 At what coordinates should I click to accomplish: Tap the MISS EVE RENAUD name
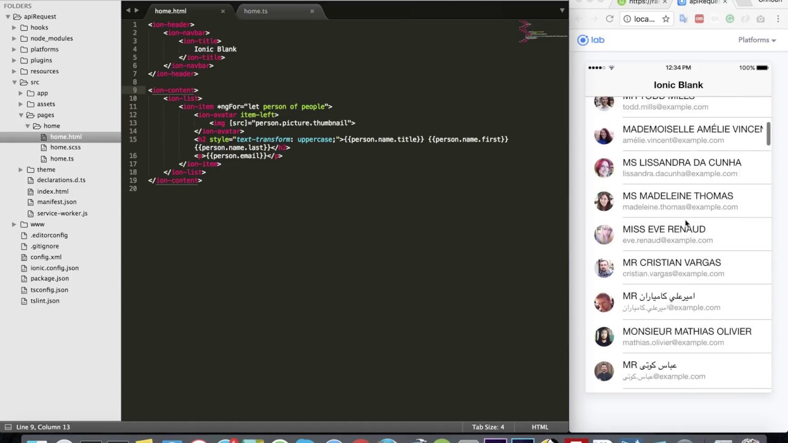click(664, 229)
